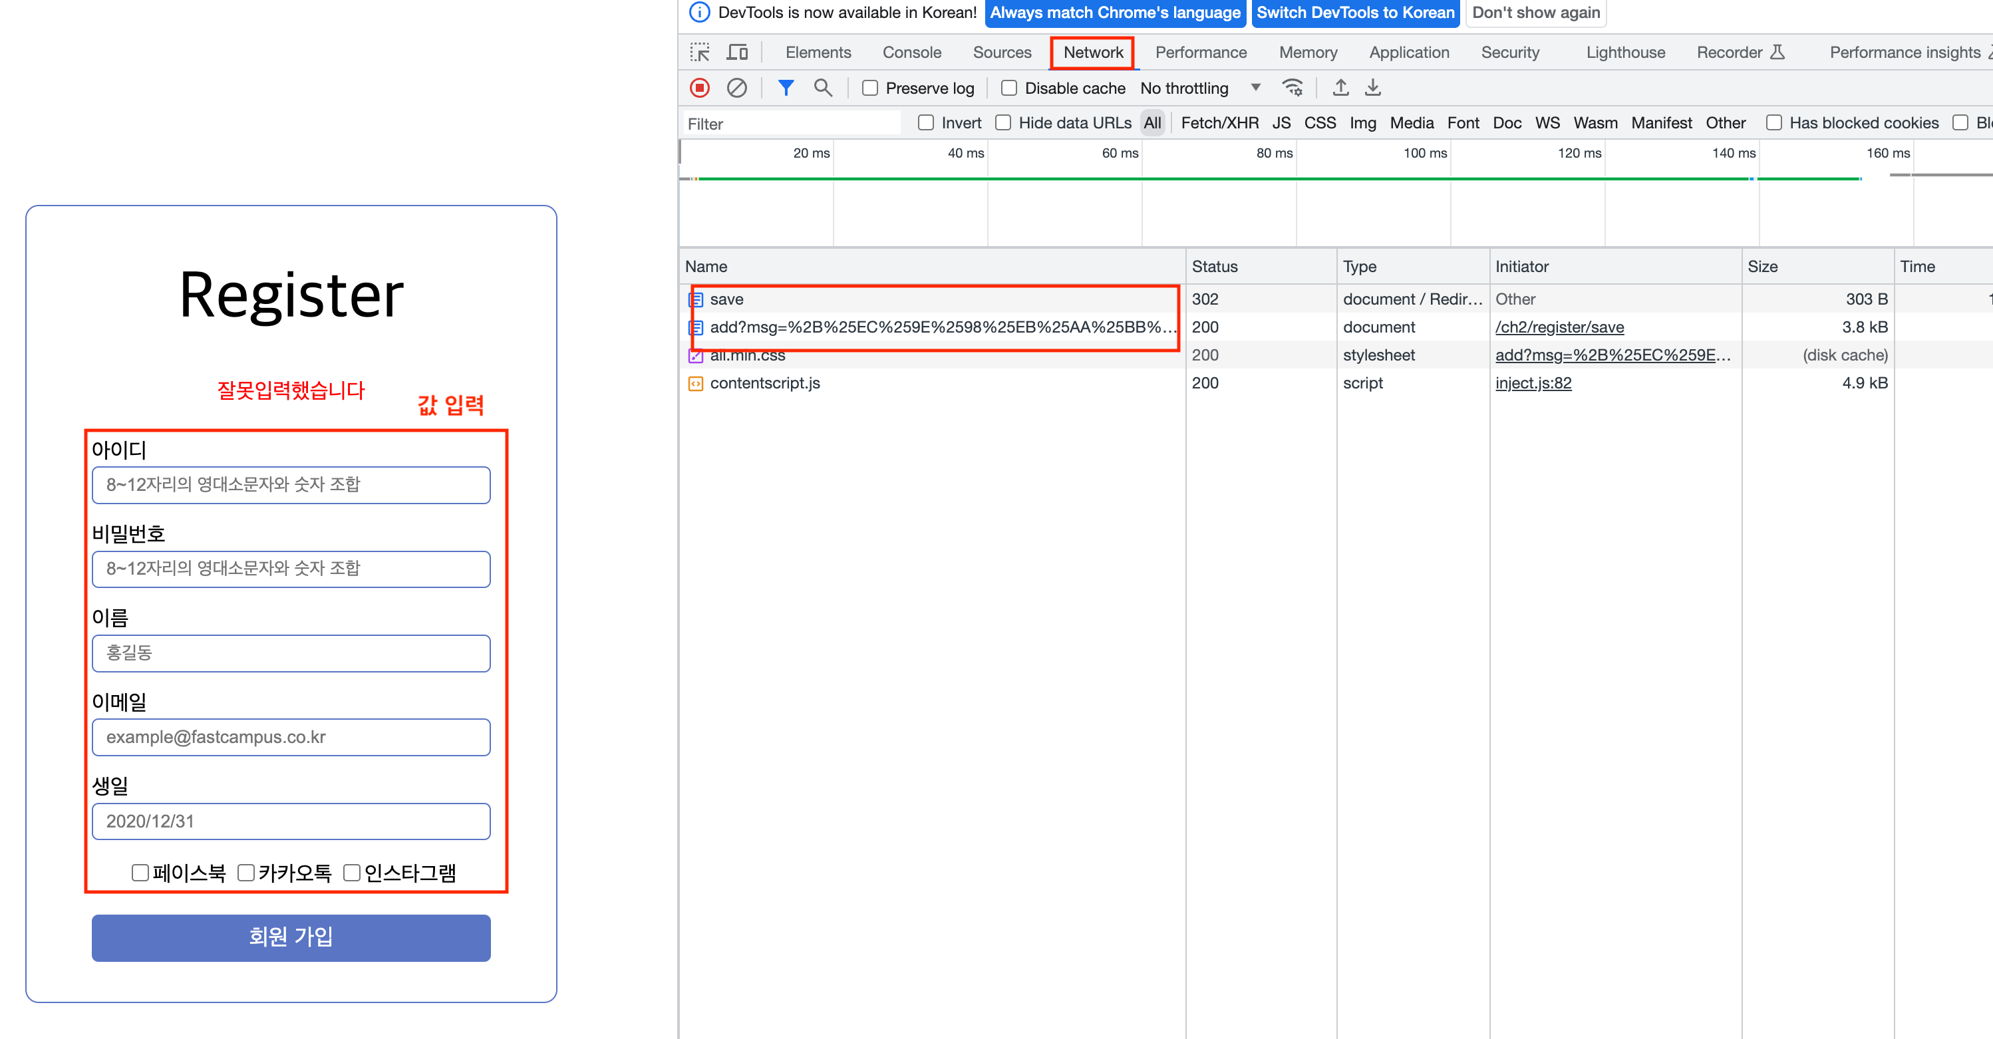Toggle the network filter funnel icon

(785, 88)
